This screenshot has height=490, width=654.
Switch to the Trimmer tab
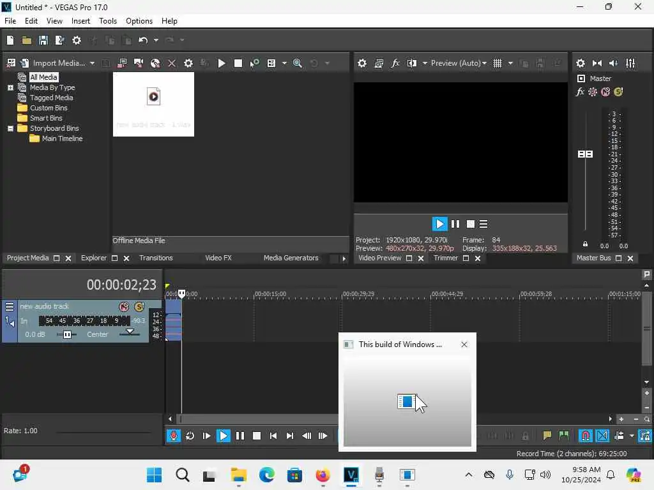pyautogui.click(x=445, y=258)
